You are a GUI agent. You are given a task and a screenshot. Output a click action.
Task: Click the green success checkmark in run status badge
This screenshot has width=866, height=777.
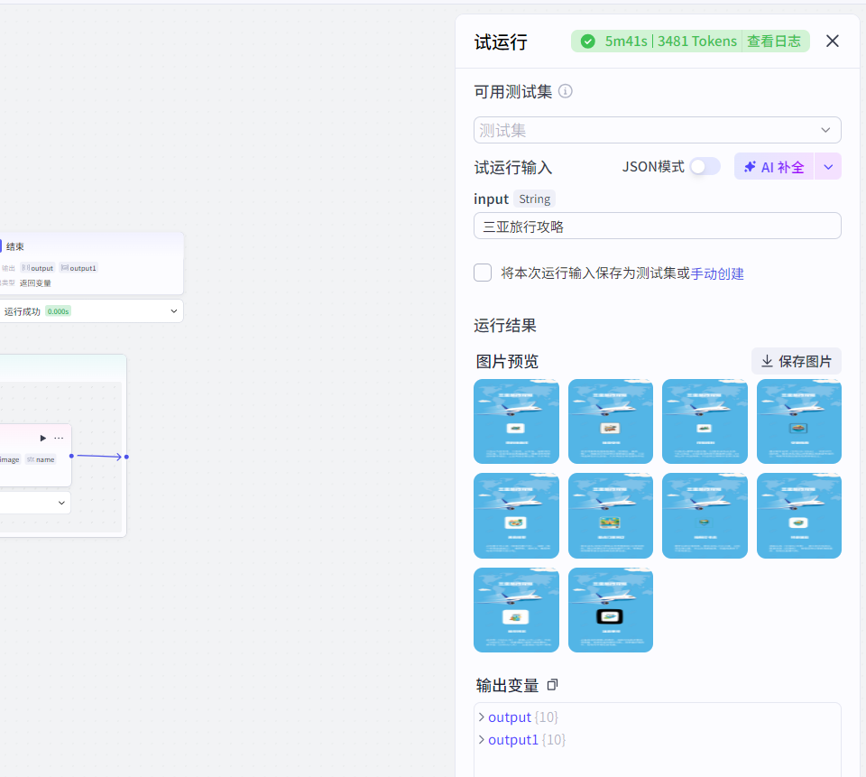point(587,41)
